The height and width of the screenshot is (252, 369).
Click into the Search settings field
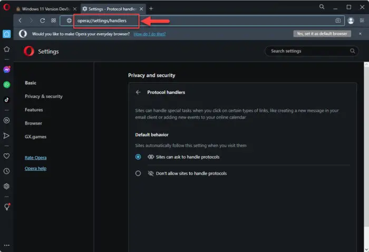click(312, 51)
